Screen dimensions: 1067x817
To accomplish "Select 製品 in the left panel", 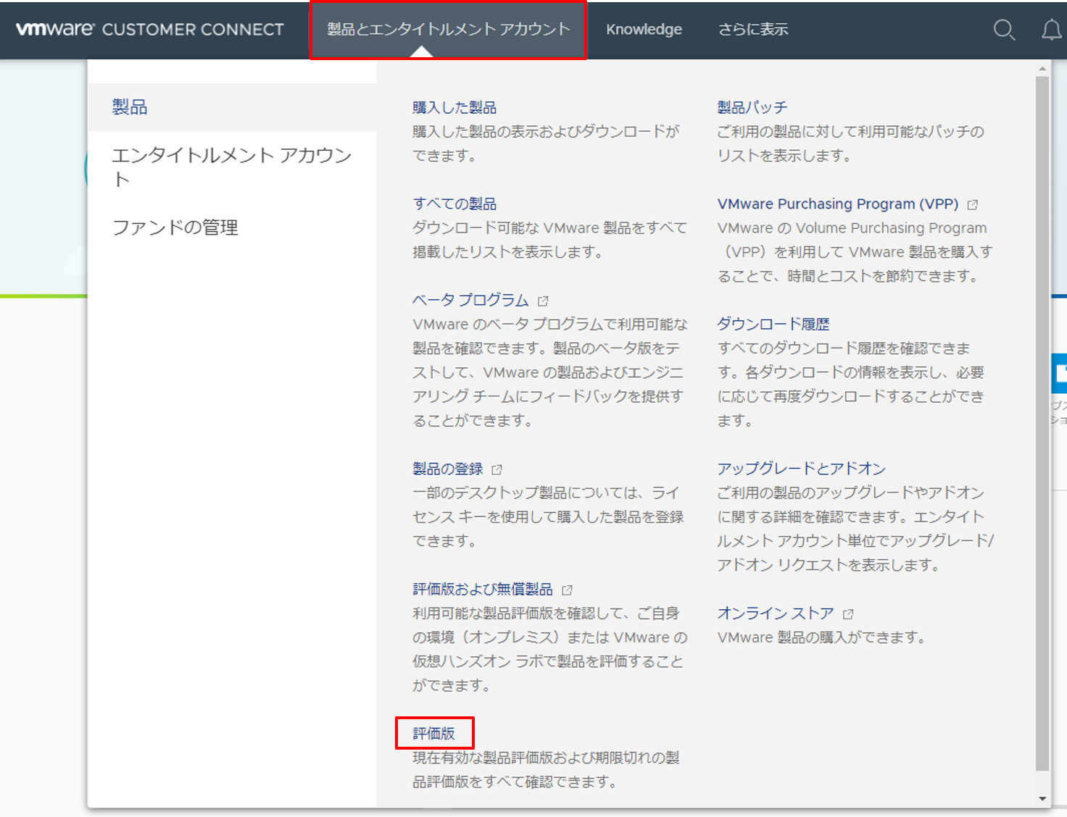I will pos(232,107).
